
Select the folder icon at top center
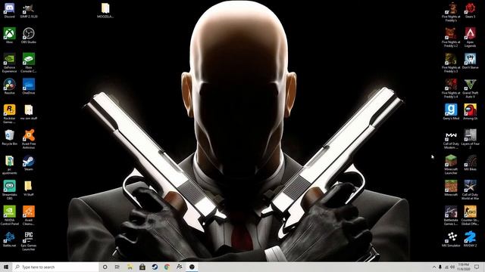(x=105, y=10)
